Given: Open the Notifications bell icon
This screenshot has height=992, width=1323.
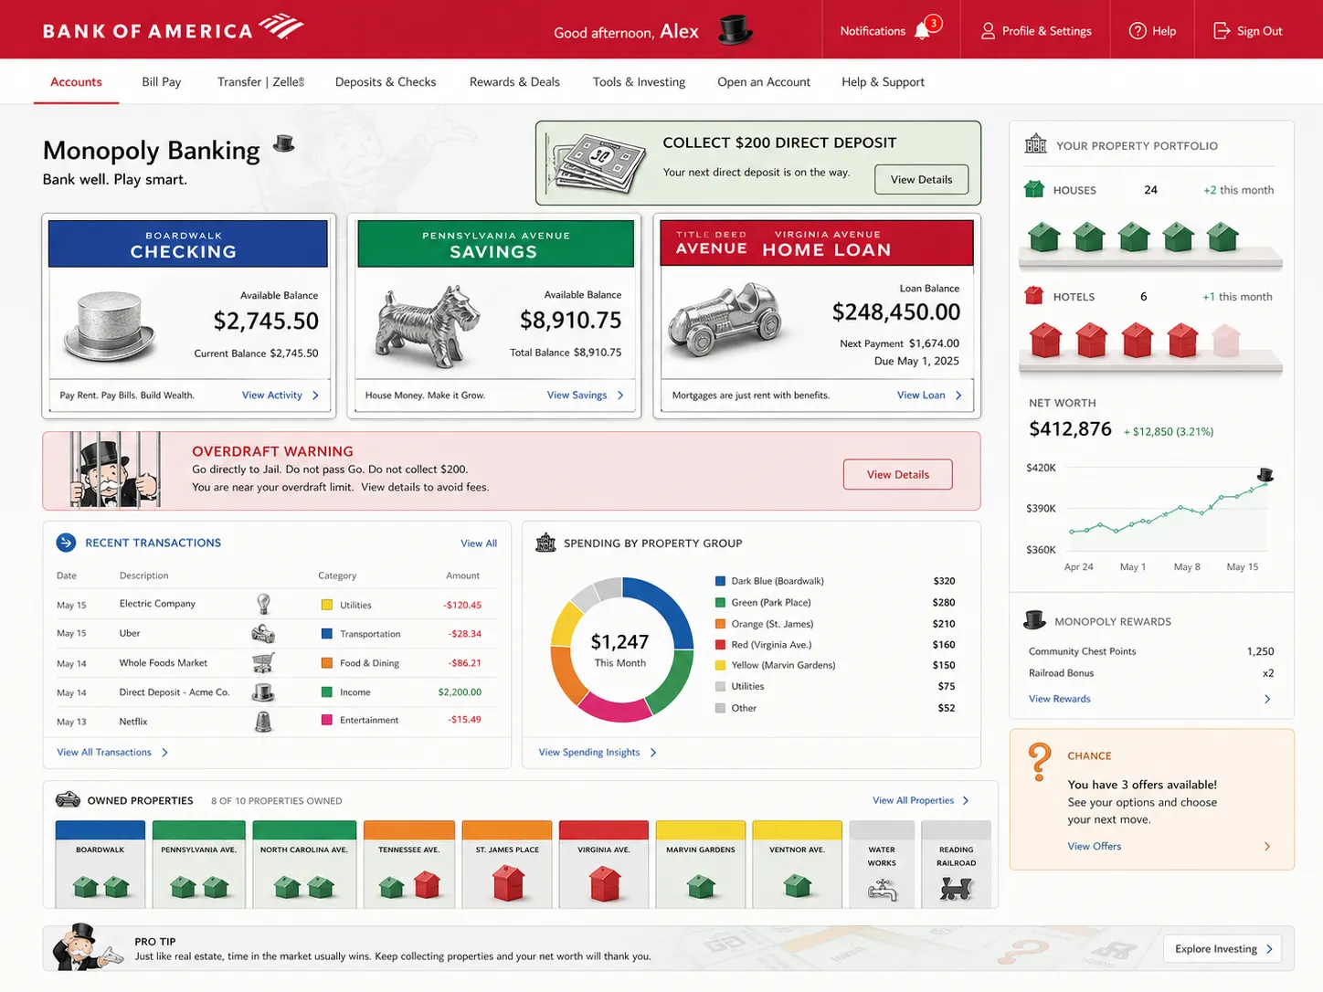Looking at the screenshot, I should click(x=923, y=30).
